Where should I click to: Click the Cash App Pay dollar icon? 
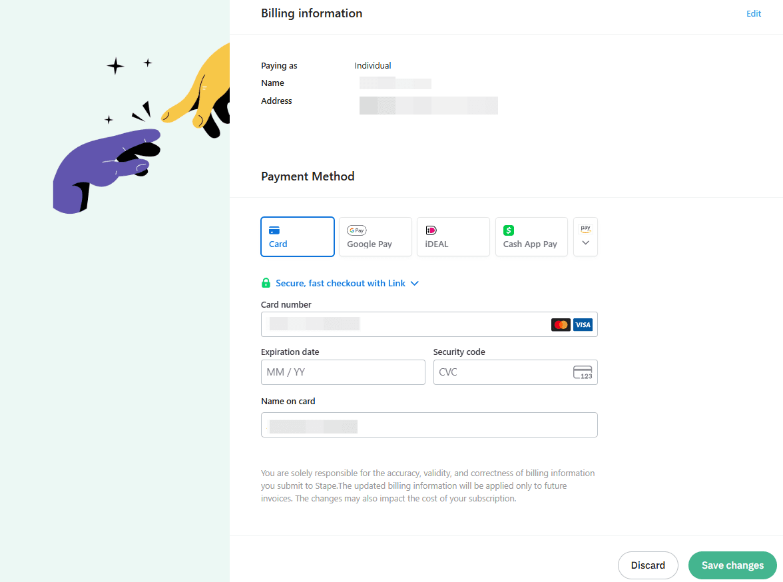pyautogui.click(x=508, y=230)
